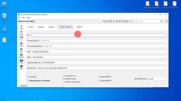
Task: Switch to the DataHub tab
Action: pos(41,27)
